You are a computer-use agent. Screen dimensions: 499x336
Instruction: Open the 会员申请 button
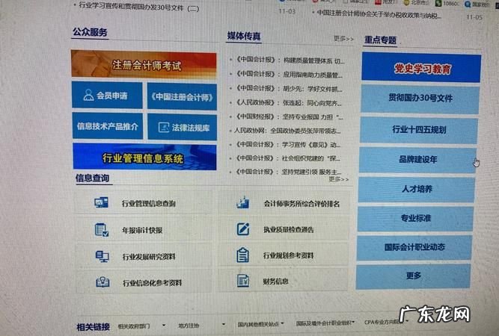point(107,95)
